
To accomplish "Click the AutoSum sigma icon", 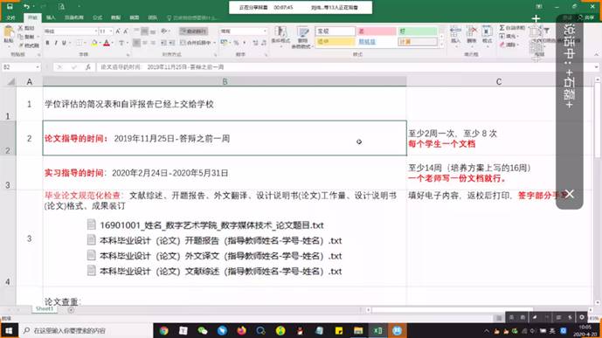I will [x=502, y=28].
